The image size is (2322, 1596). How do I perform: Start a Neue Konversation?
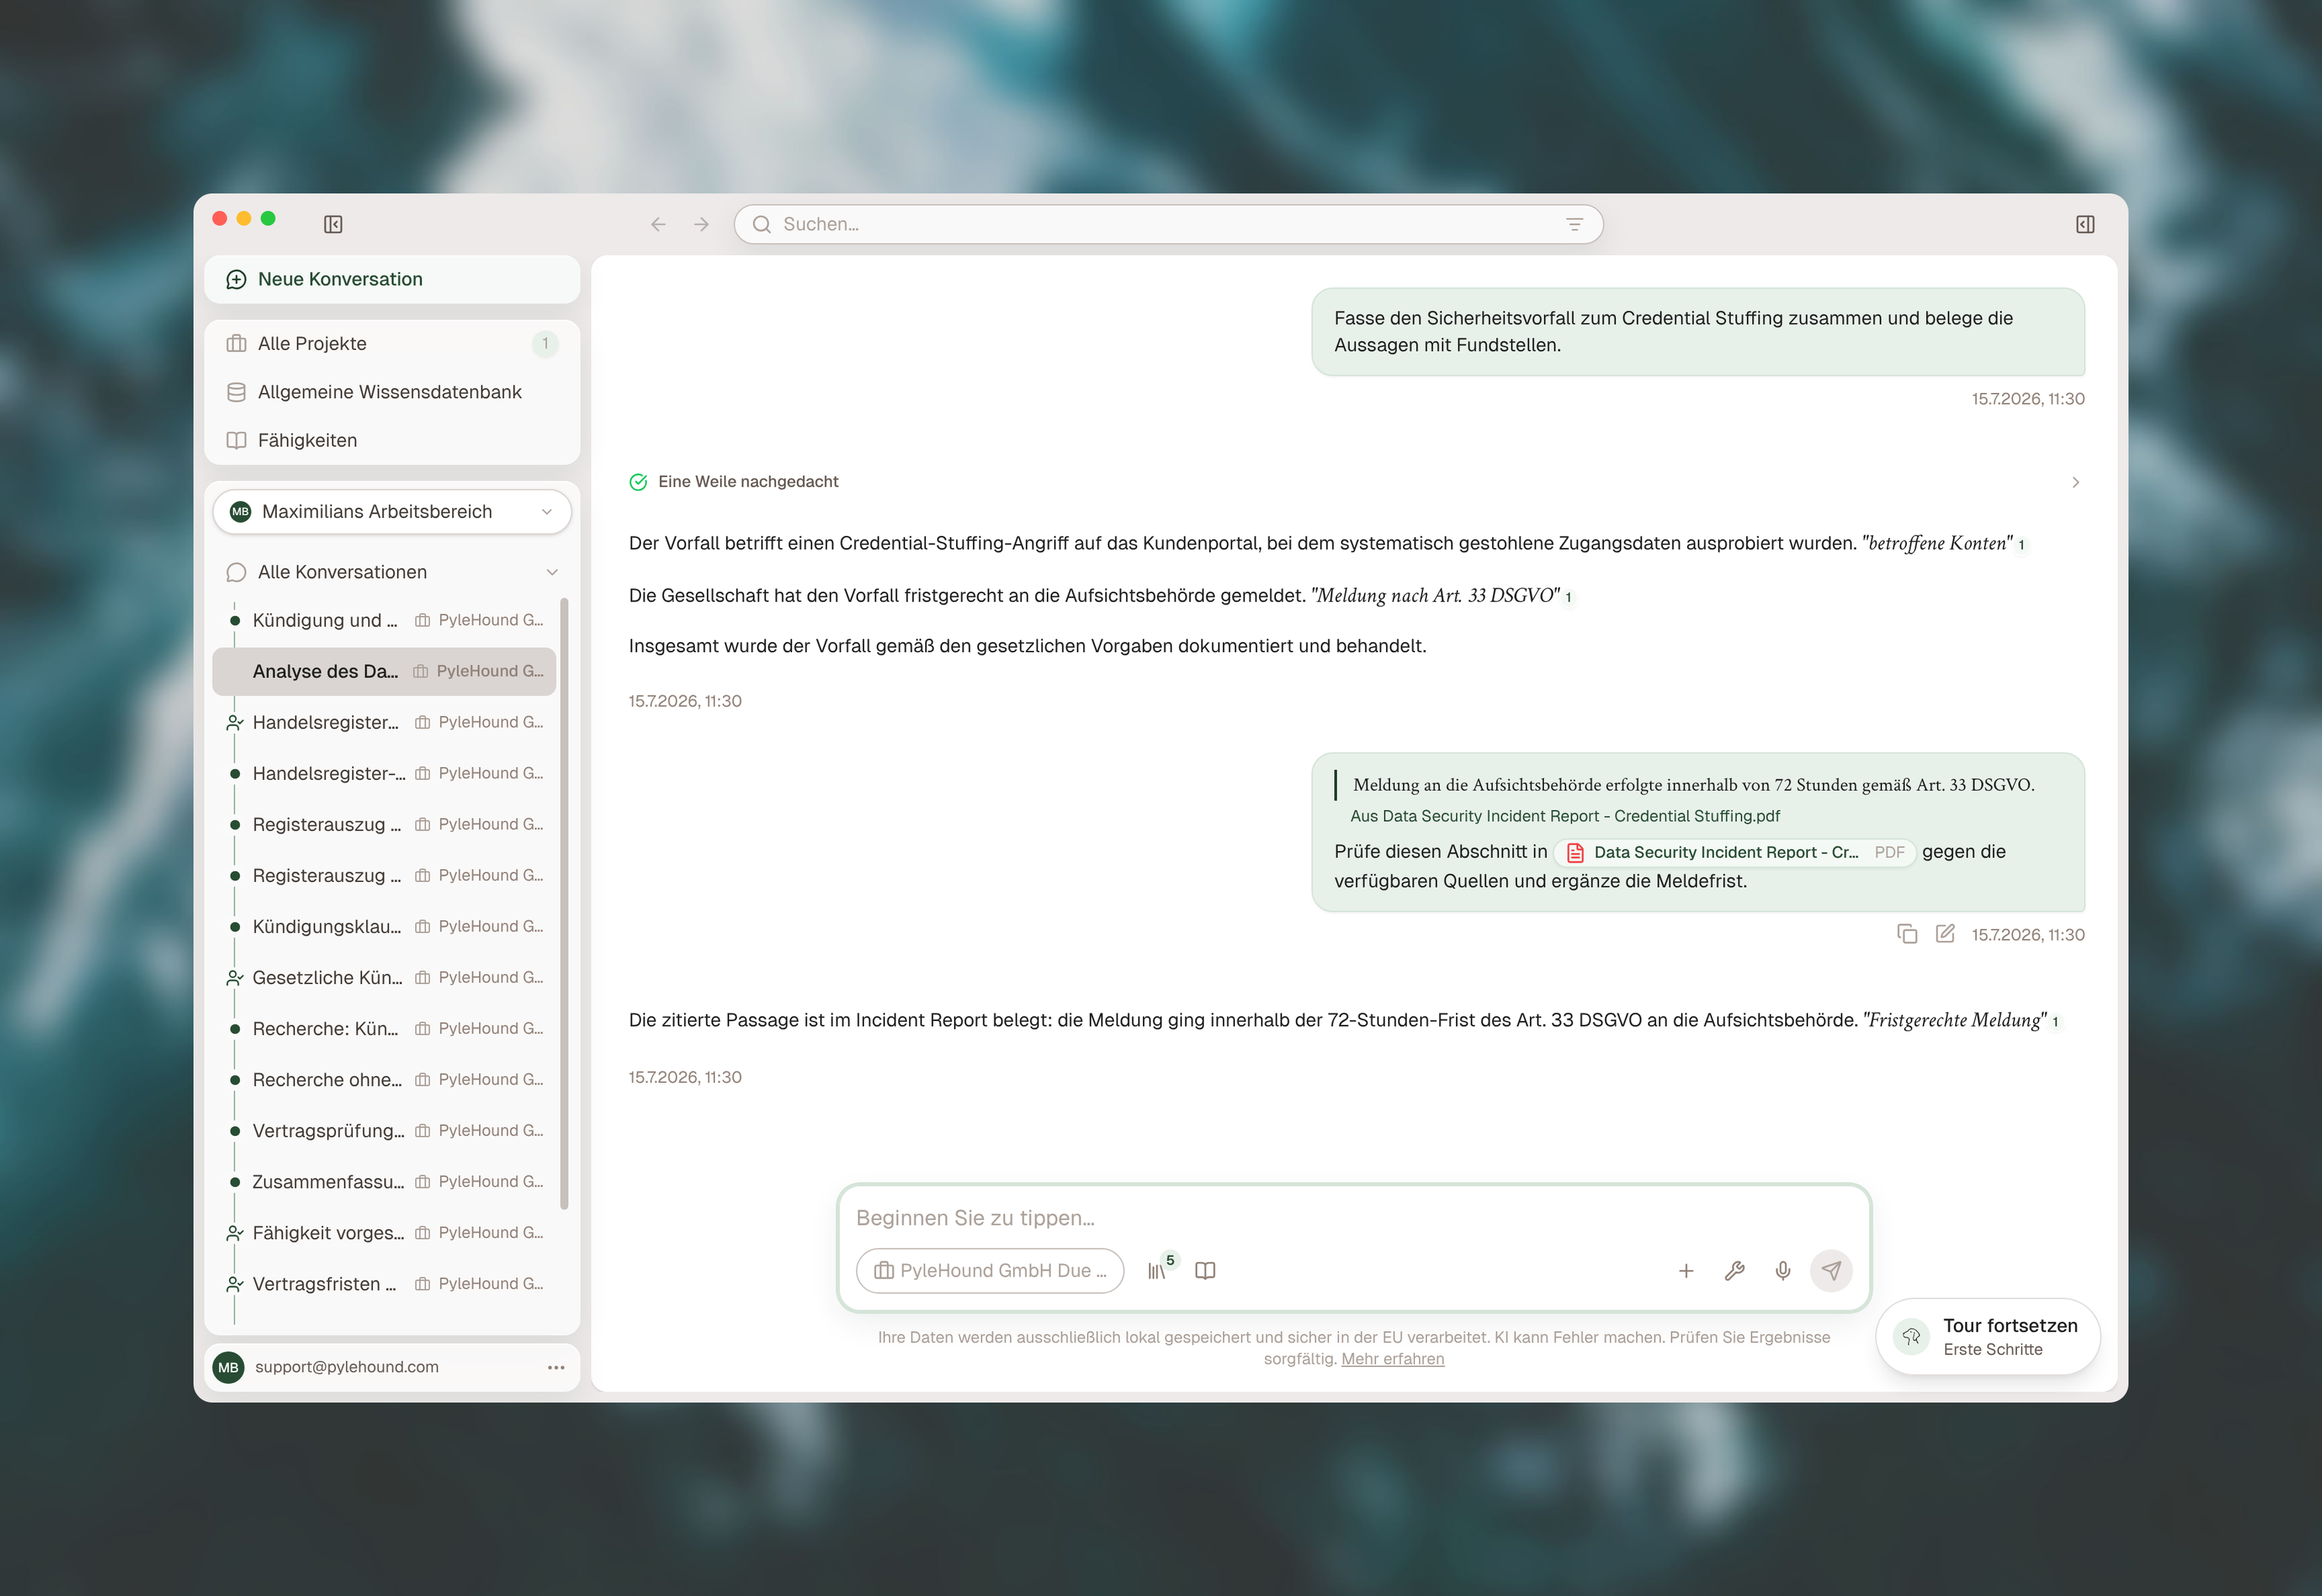pyautogui.click(x=392, y=279)
